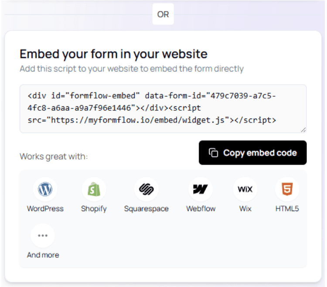Click the 'Wix' caption under the logo
Viewport: 327px width, 287px height.
pos(245,208)
